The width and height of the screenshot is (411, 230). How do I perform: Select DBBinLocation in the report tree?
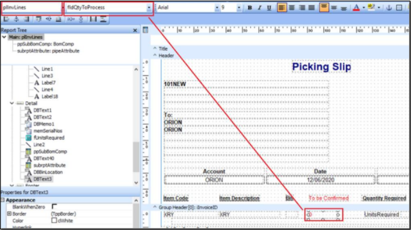click(48, 172)
